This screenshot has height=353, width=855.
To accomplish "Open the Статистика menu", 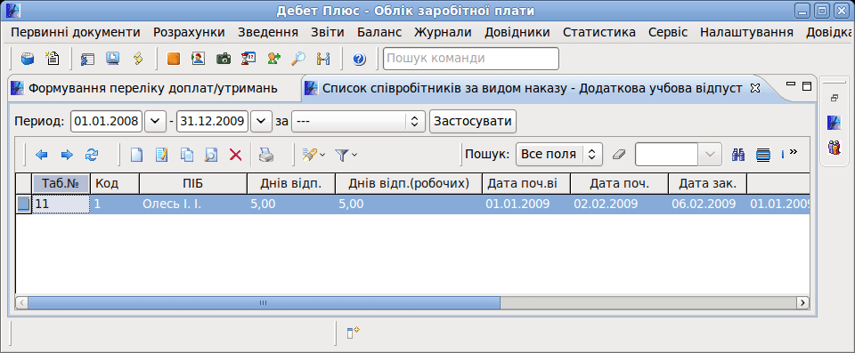I will 599,32.
